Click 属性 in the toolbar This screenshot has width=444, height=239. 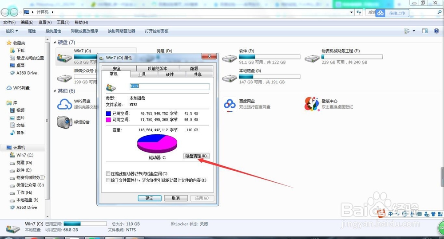pyautogui.click(x=32, y=31)
